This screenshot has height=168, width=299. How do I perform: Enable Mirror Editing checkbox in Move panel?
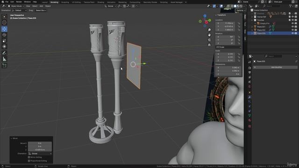(29, 157)
